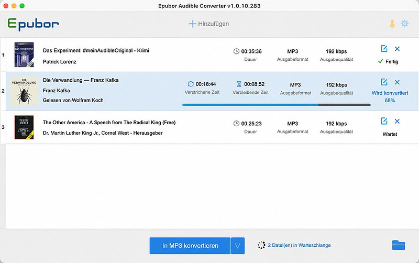Edit metadata for Die Verwandlung

click(x=384, y=82)
